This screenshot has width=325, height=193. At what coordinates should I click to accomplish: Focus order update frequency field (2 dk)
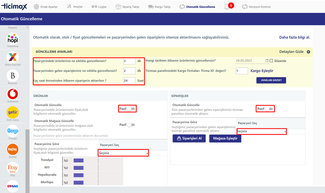(129, 71)
